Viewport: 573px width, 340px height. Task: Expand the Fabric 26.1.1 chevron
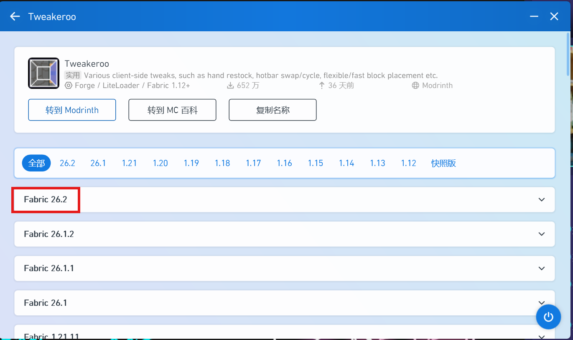pyautogui.click(x=542, y=268)
